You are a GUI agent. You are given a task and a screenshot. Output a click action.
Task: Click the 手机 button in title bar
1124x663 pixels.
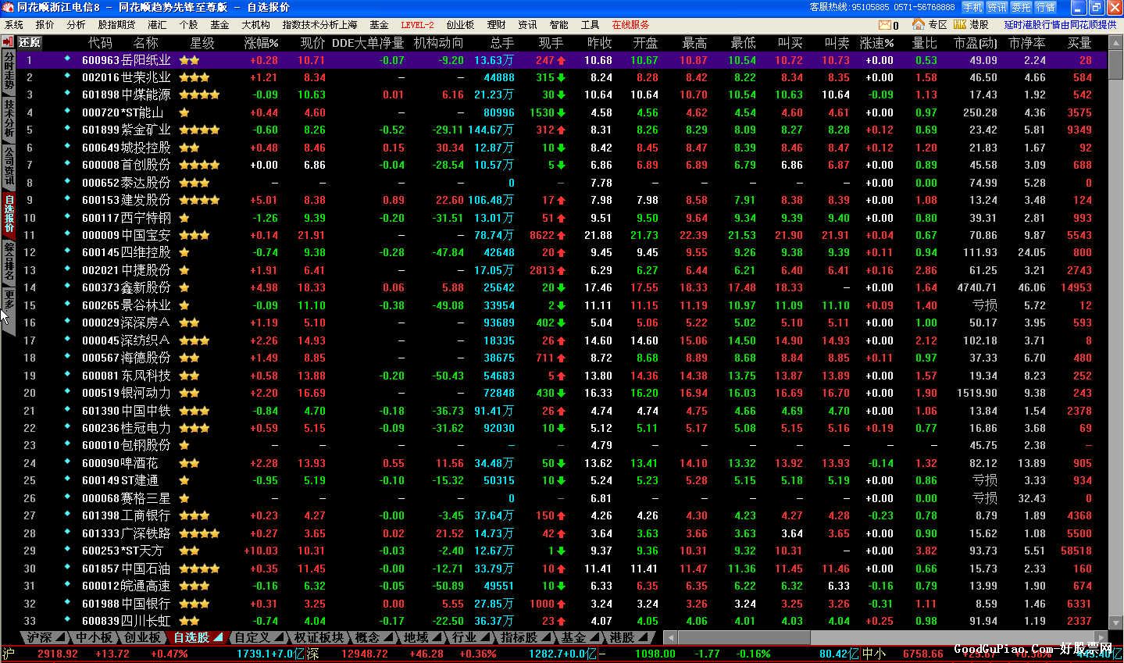972,7
